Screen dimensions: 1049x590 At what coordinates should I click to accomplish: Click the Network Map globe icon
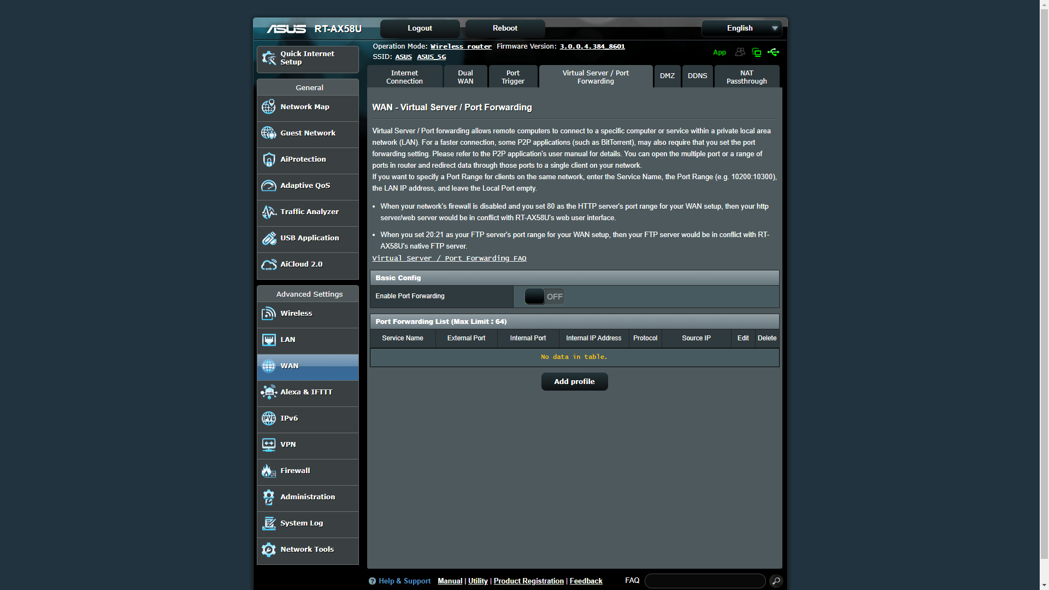[268, 107]
